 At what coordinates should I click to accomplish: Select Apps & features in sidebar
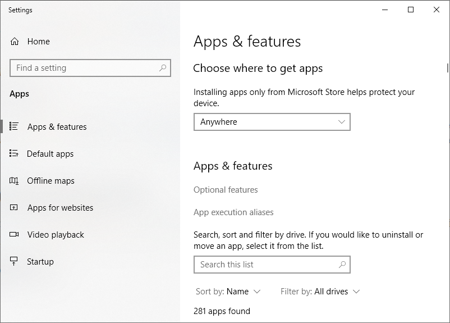[x=57, y=127]
